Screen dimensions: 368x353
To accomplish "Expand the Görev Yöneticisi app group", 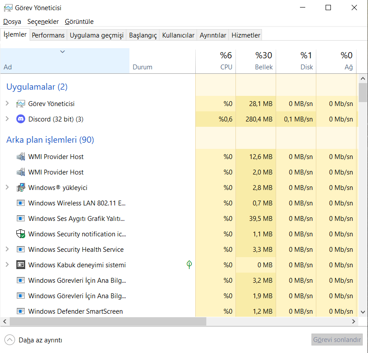I will (x=7, y=103).
